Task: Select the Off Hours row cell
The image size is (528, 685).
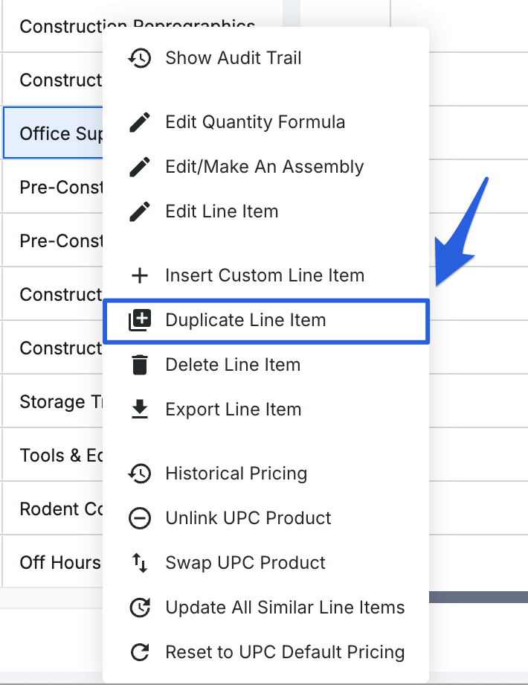Action: (54, 562)
